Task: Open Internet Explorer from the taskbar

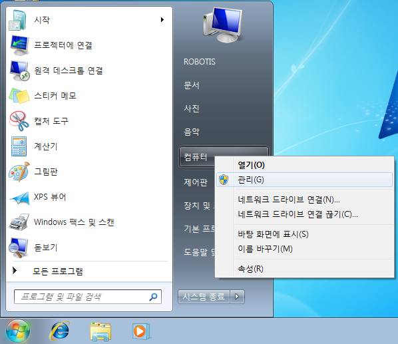Action: click(60, 331)
